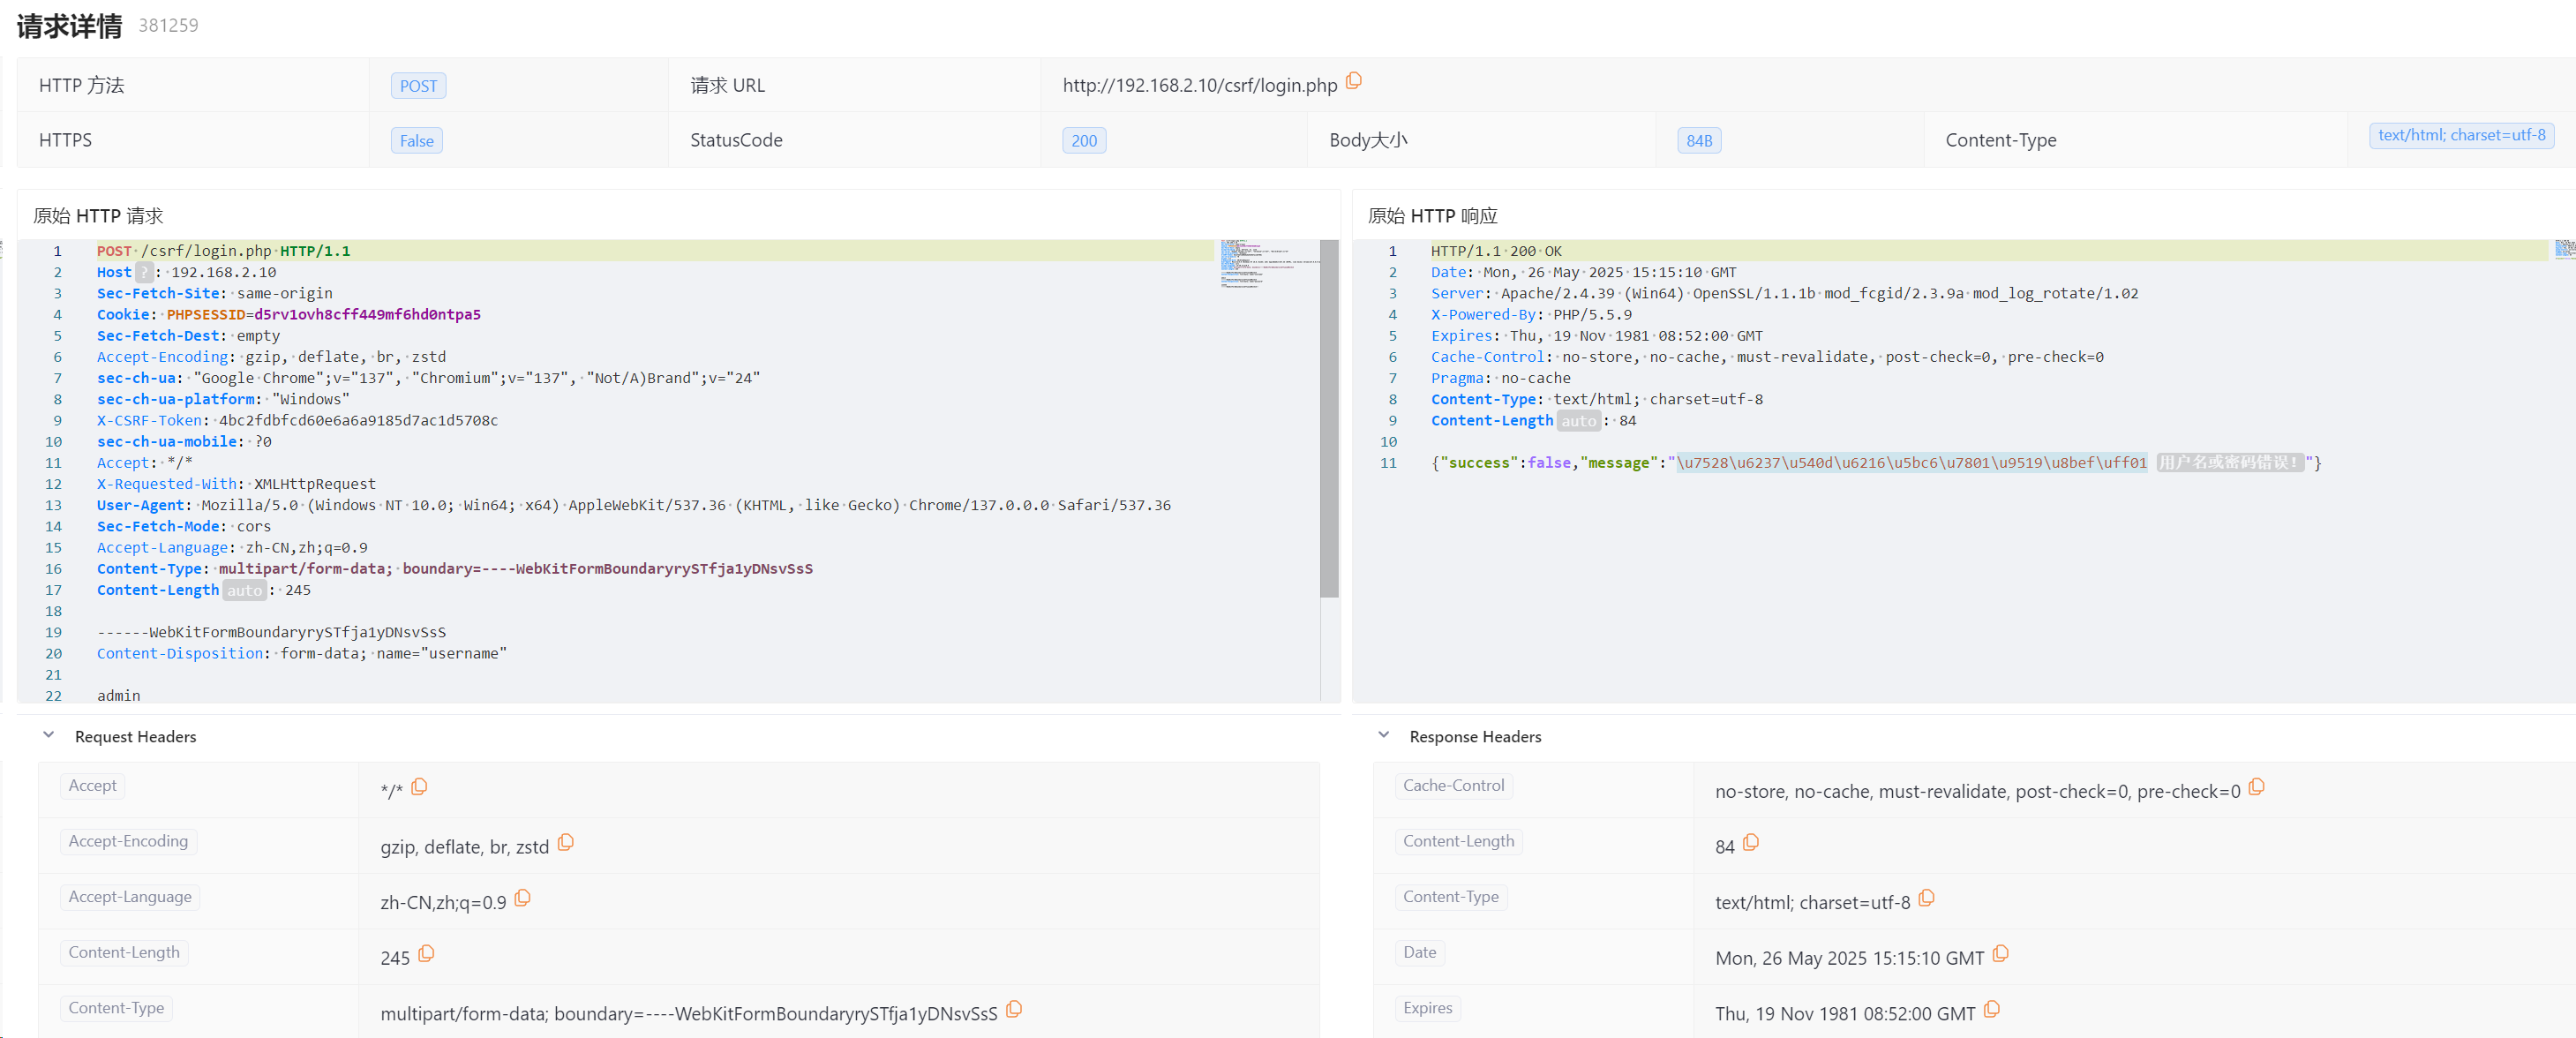Click the 'admin' username value in request body

118,696
